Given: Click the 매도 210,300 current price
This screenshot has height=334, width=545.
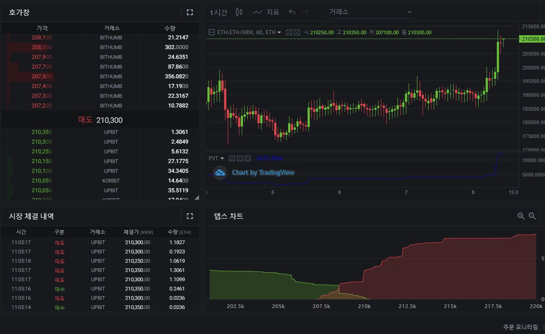Looking at the screenshot, I should [101, 120].
